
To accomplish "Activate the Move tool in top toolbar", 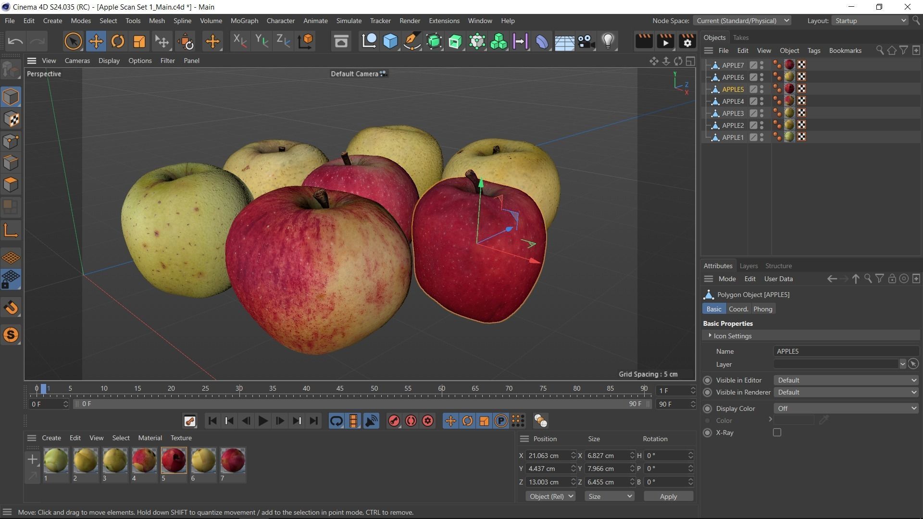I will pyautogui.click(x=96, y=41).
